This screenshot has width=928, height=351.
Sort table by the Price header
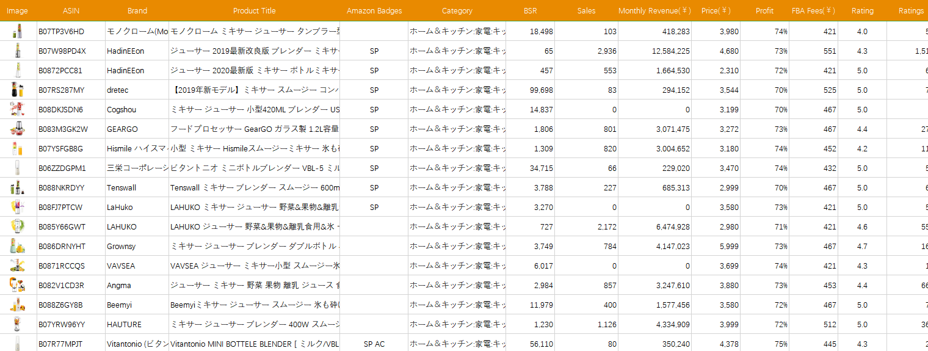point(716,11)
